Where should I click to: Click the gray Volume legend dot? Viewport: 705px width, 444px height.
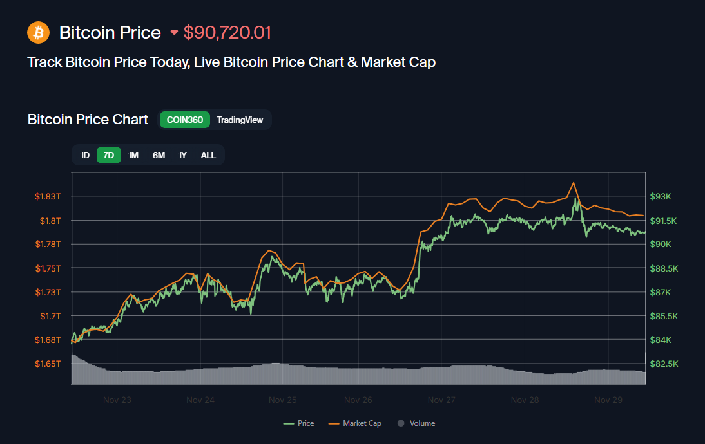(x=401, y=423)
